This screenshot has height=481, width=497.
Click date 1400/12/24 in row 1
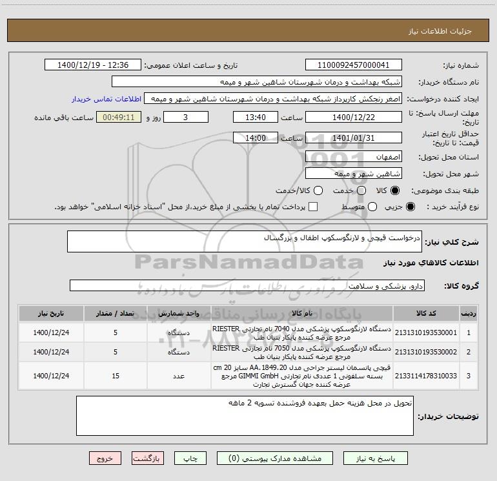coord(51,333)
